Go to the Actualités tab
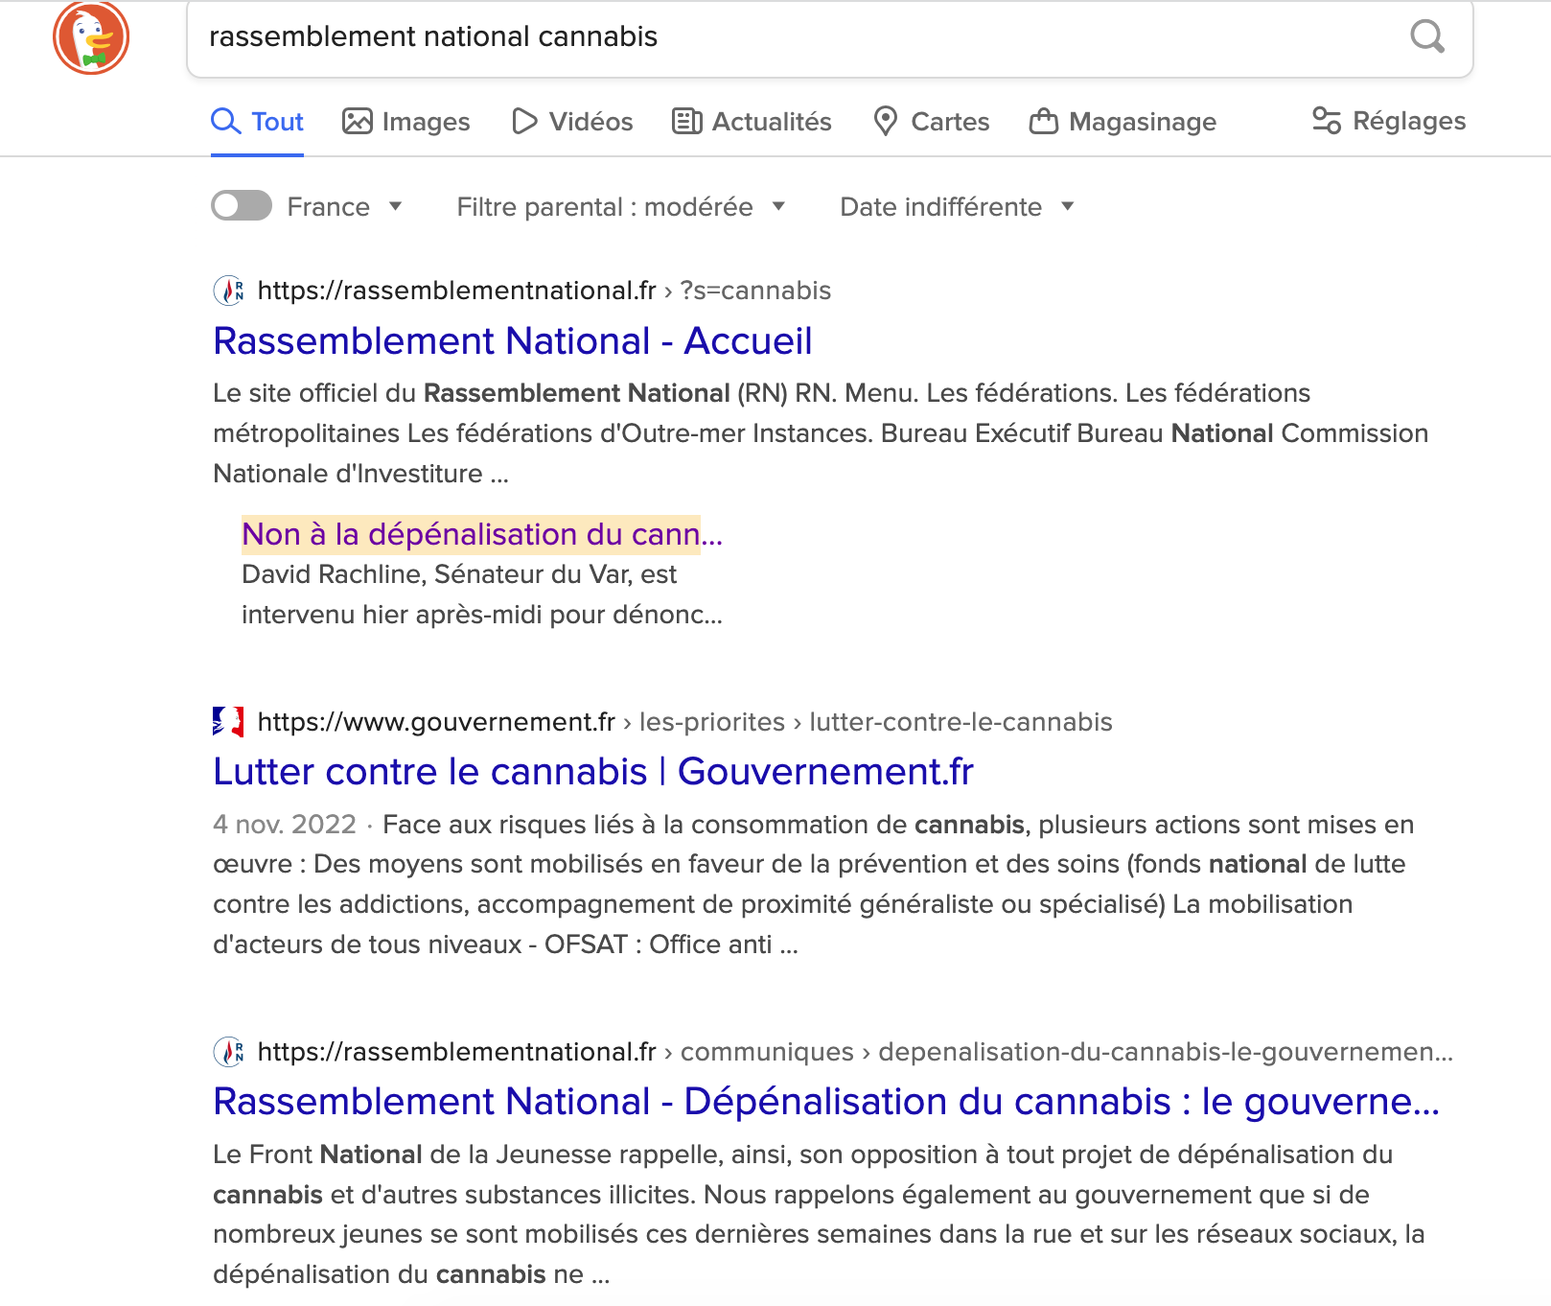The width and height of the screenshot is (1551, 1306). coord(752,122)
